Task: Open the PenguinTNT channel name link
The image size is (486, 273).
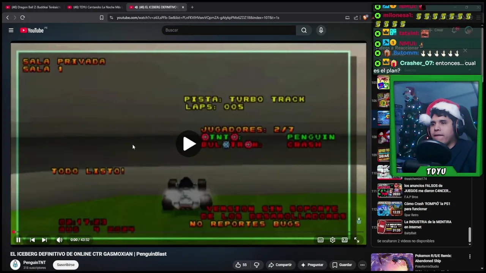Action: click(35, 262)
